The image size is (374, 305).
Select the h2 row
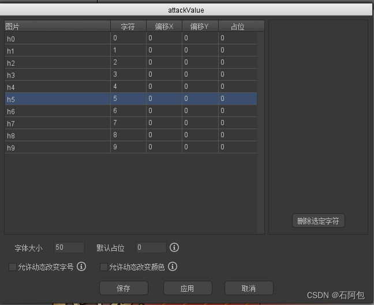point(131,62)
